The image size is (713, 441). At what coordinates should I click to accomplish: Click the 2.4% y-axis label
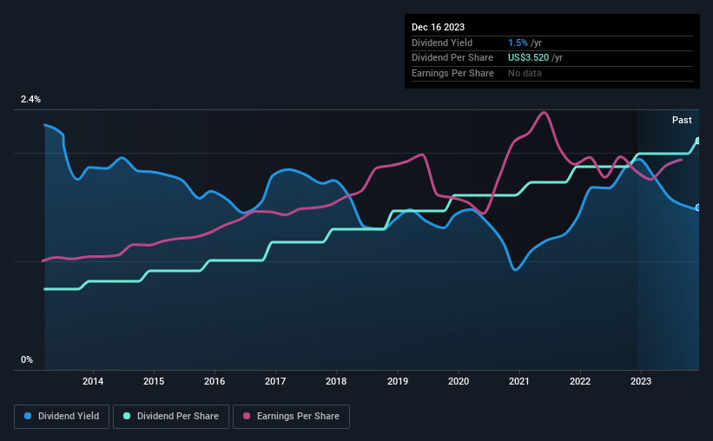pos(30,99)
